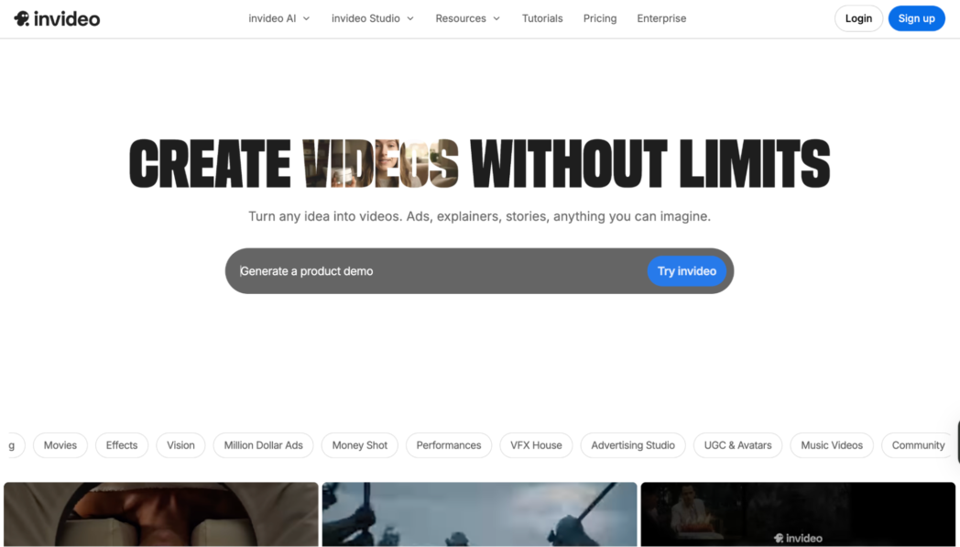Open the Tutorials page
Screen dimensions: 960x547
[x=542, y=18]
